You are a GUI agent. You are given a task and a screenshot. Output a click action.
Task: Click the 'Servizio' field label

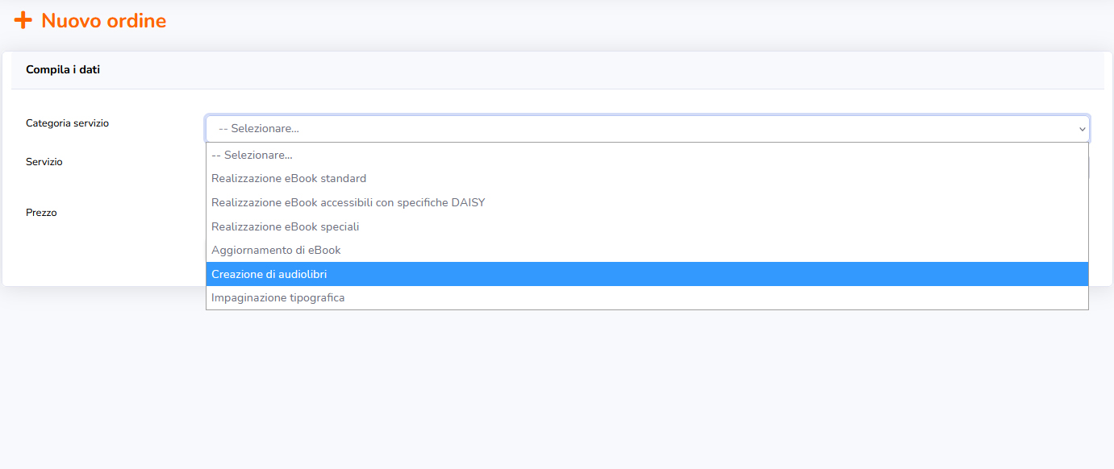pos(44,162)
